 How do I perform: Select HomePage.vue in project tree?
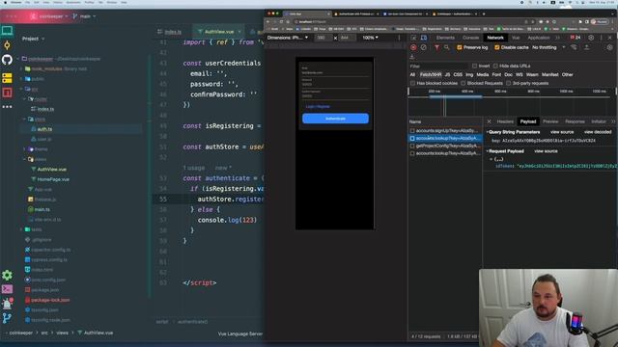[53, 179]
